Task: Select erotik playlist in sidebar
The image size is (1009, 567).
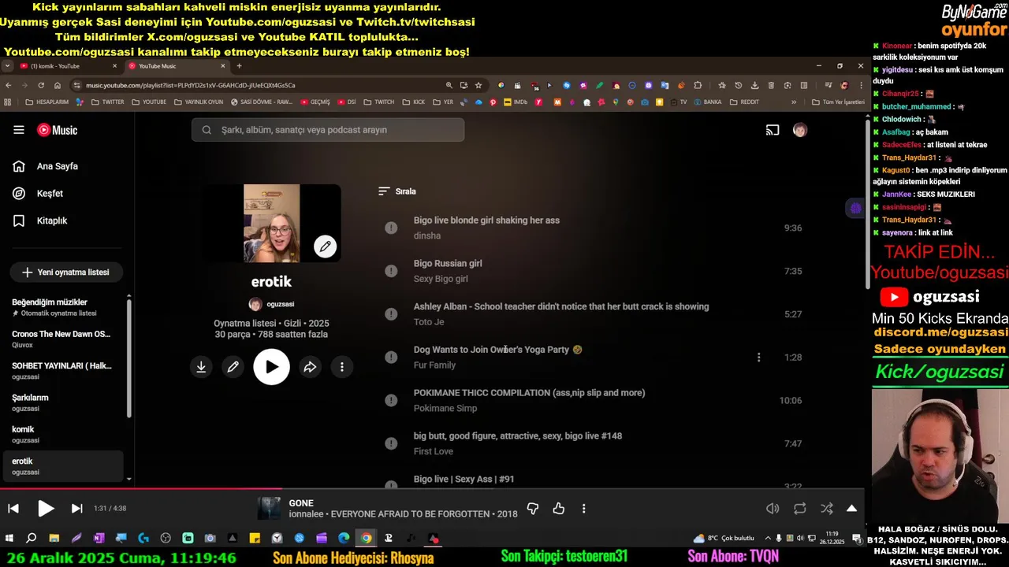Action: (62, 466)
